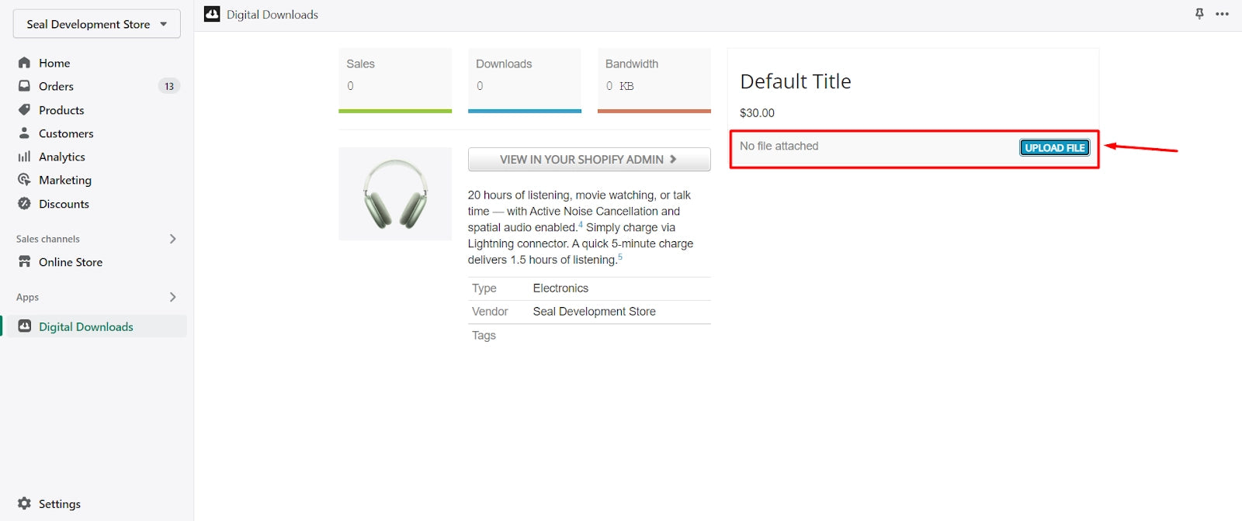Image resolution: width=1242 pixels, height=521 pixels.
Task: Click the Products tag icon
Action: point(24,110)
